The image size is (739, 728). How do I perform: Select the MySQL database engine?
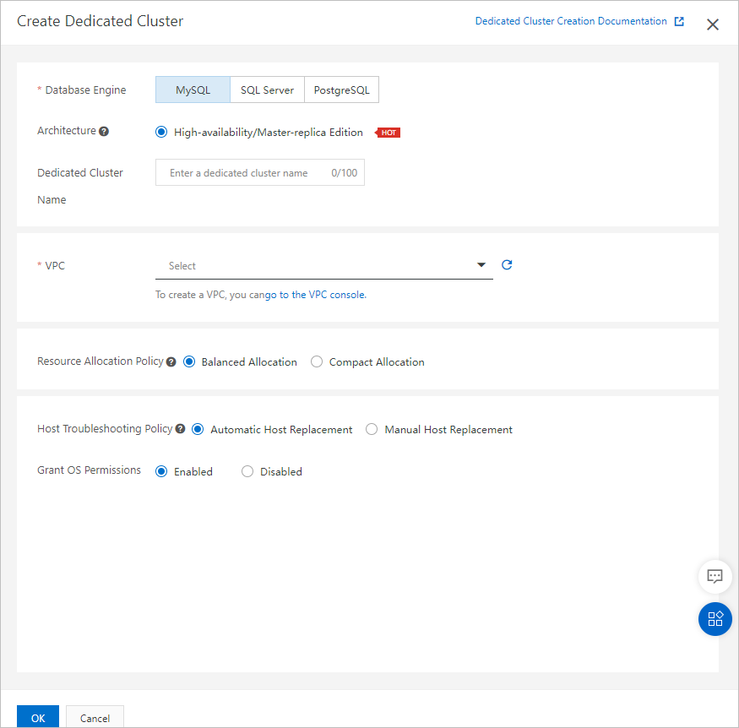[x=193, y=90]
